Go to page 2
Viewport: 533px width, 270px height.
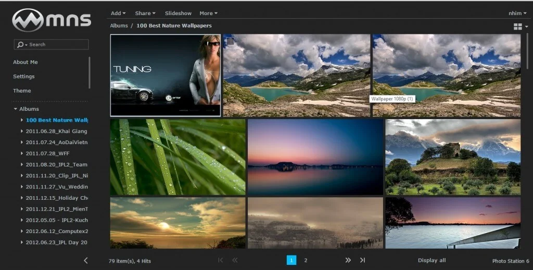306,260
